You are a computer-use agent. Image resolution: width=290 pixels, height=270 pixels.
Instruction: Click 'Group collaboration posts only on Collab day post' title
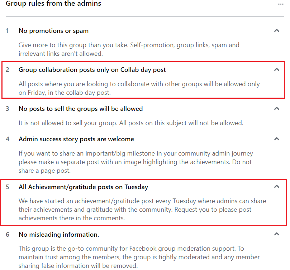coord(92,70)
